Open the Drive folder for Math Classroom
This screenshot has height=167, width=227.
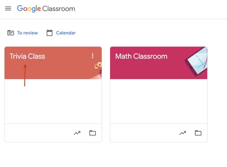(x=198, y=133)
